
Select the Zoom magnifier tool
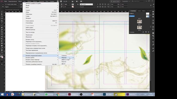tap(2, 52)
